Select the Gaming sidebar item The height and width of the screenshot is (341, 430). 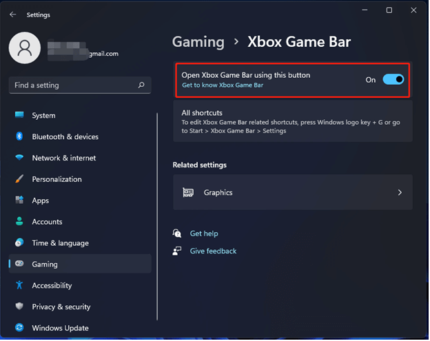tap(80, 264)
